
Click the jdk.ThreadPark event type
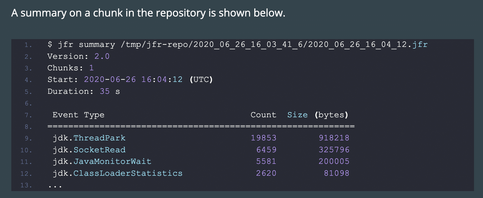tap(89, 138)
